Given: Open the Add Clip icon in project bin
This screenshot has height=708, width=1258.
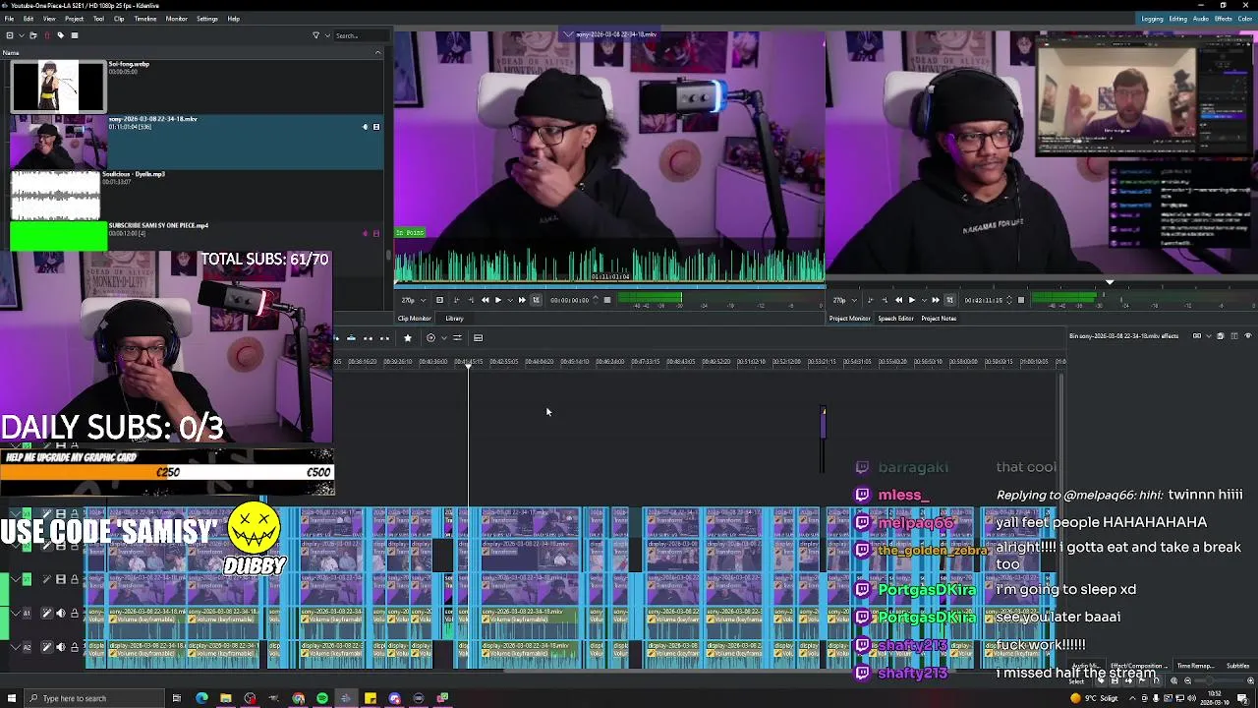Looking at the screenshot, I should (10, 35).
